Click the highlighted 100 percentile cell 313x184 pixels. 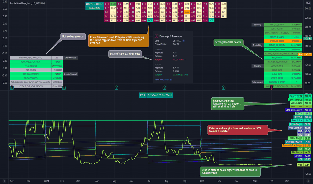[211, 20]
